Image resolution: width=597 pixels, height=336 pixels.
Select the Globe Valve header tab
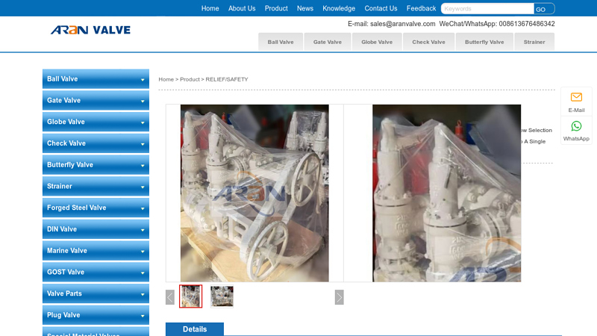pos(377,42)
